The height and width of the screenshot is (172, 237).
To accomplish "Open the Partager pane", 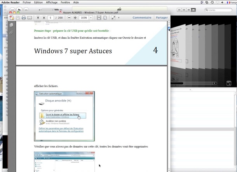I will pos(162,18).
